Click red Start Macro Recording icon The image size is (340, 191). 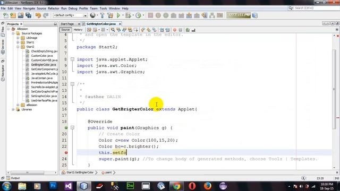point(175,30)
